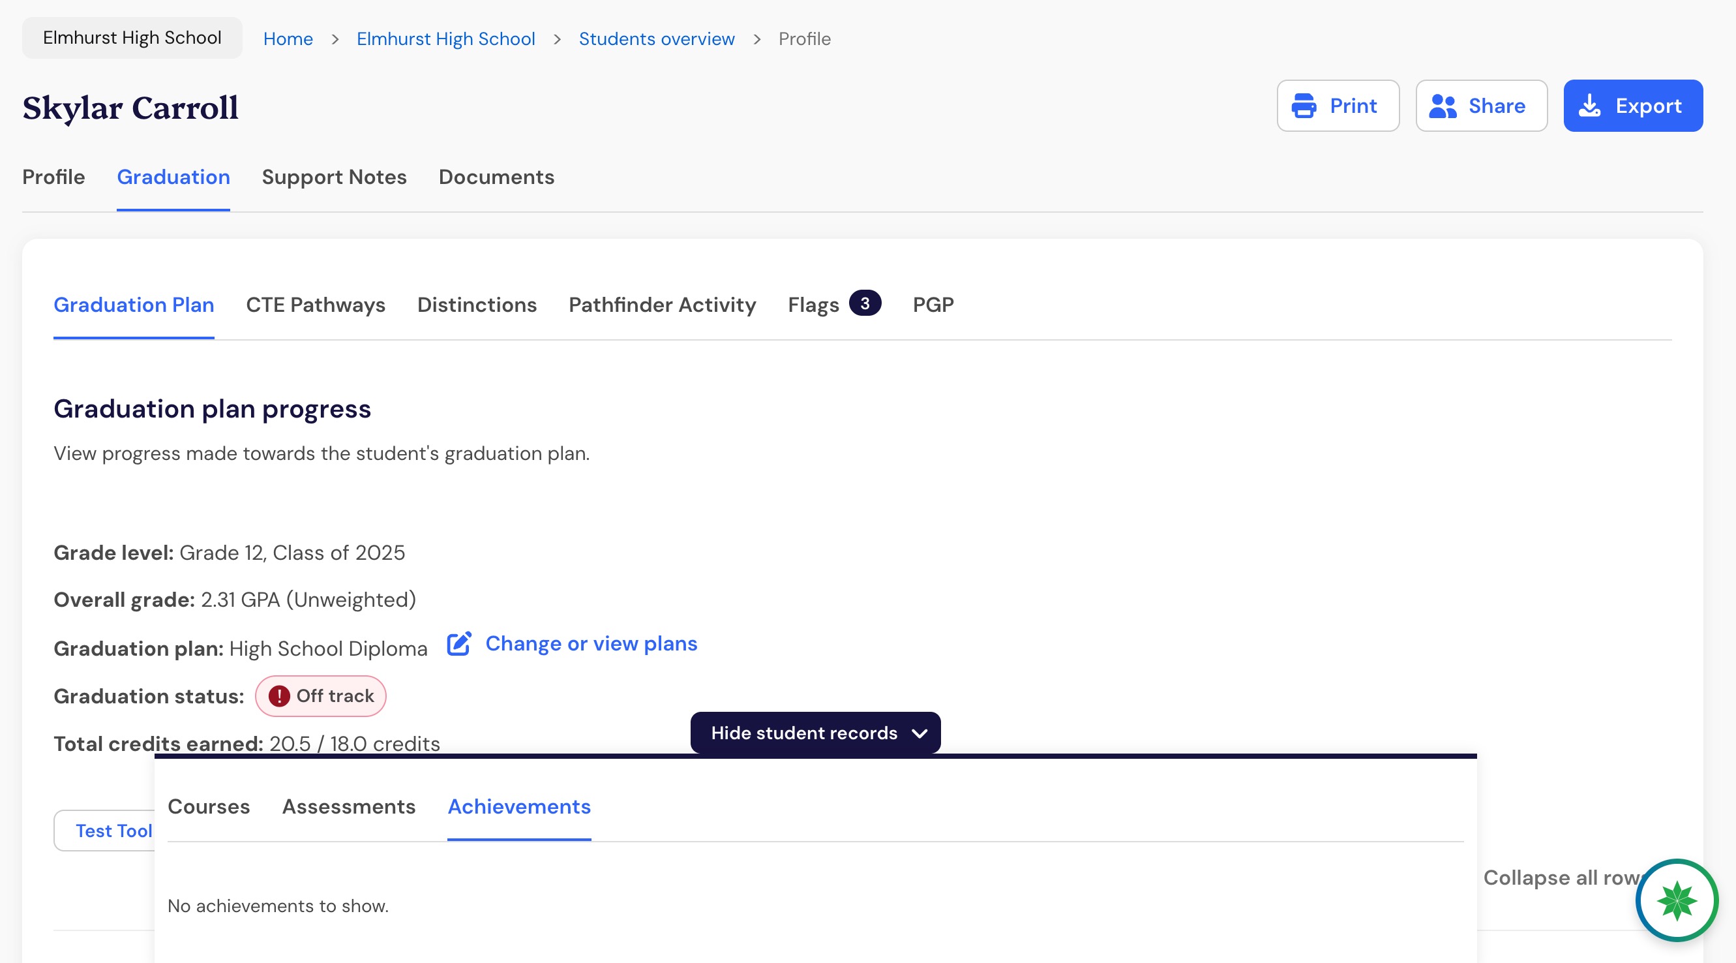
Task: Click the 2.31 GPA (Unweighted) value
Action: pos(308,600)
